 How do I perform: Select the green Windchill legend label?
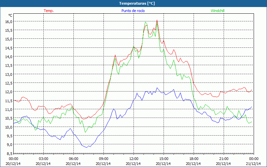(x=218, y=11)
